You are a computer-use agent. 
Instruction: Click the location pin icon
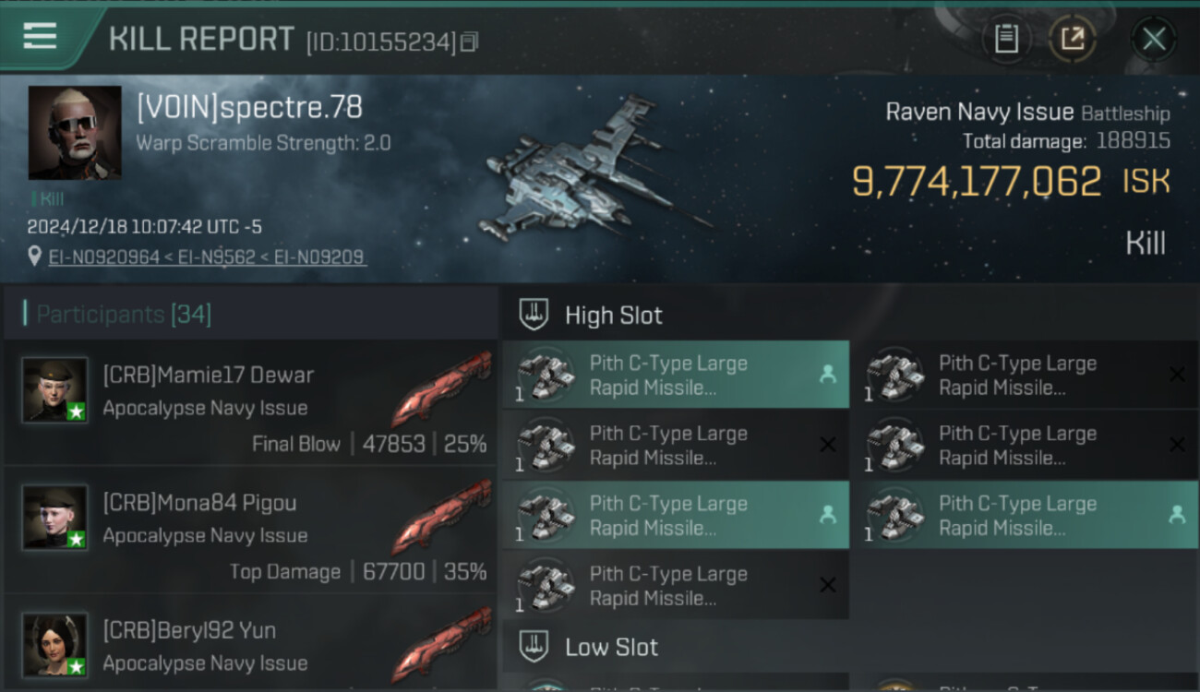click(x=35, y=257)
